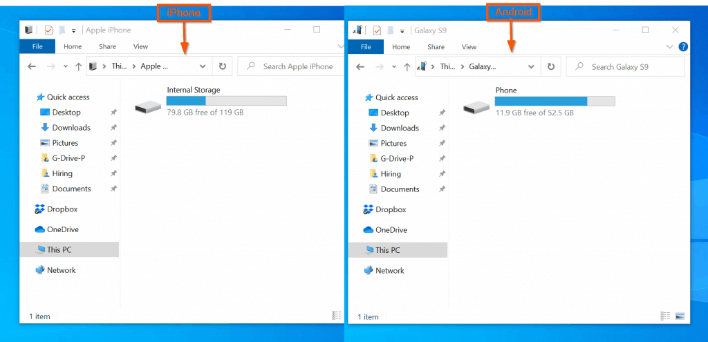Click Internal Storage capacity bar
Image resolution: width=708 pixels, height=342 pixels.
(x=227, y=101)
